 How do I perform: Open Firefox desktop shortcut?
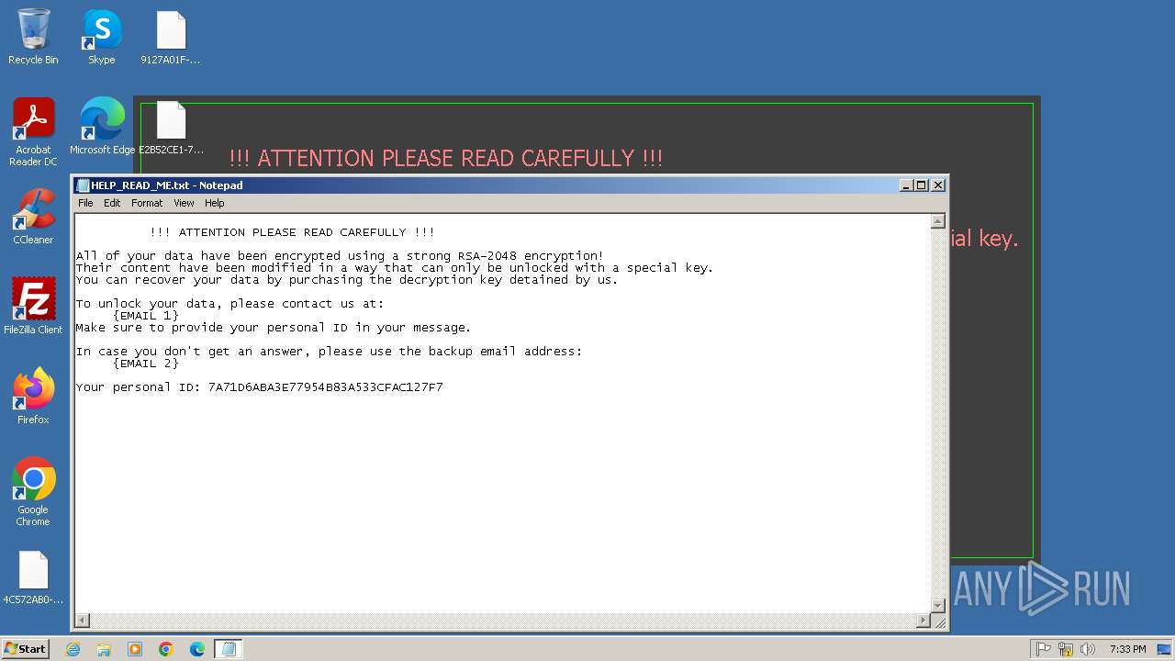pos(33,396)
